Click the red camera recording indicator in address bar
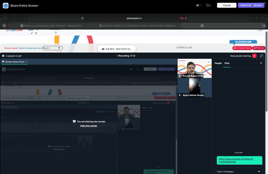This screenshot has height=174, width=268. pyautogui.click(x=182, y=18)
